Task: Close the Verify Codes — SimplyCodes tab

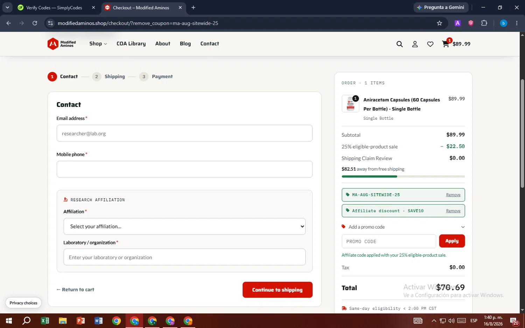Action: 93,7
